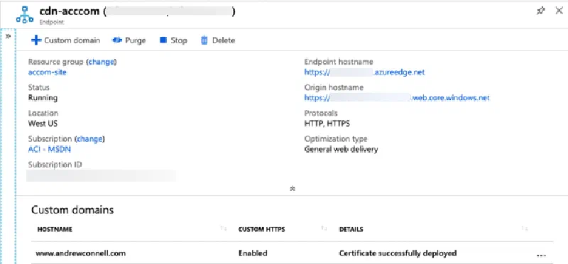The image size is (568, 264).
Task: Click the Custom domains heading
Action: tap(72, 210)
